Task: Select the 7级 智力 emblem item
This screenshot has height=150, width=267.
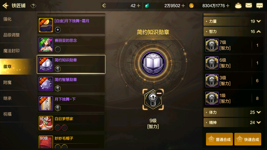Action: 233,45
